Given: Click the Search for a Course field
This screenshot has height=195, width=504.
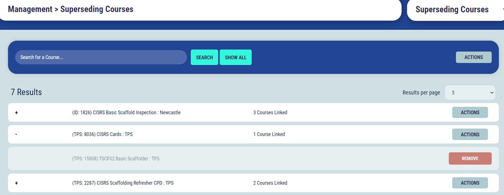Looking at the screenshot, I should click(101, 58).
